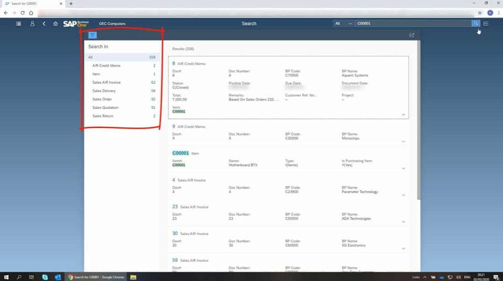Screen dimensions: 503x281
Task: Filter results by A/R Credit Memo
Action: pos(122,65)
